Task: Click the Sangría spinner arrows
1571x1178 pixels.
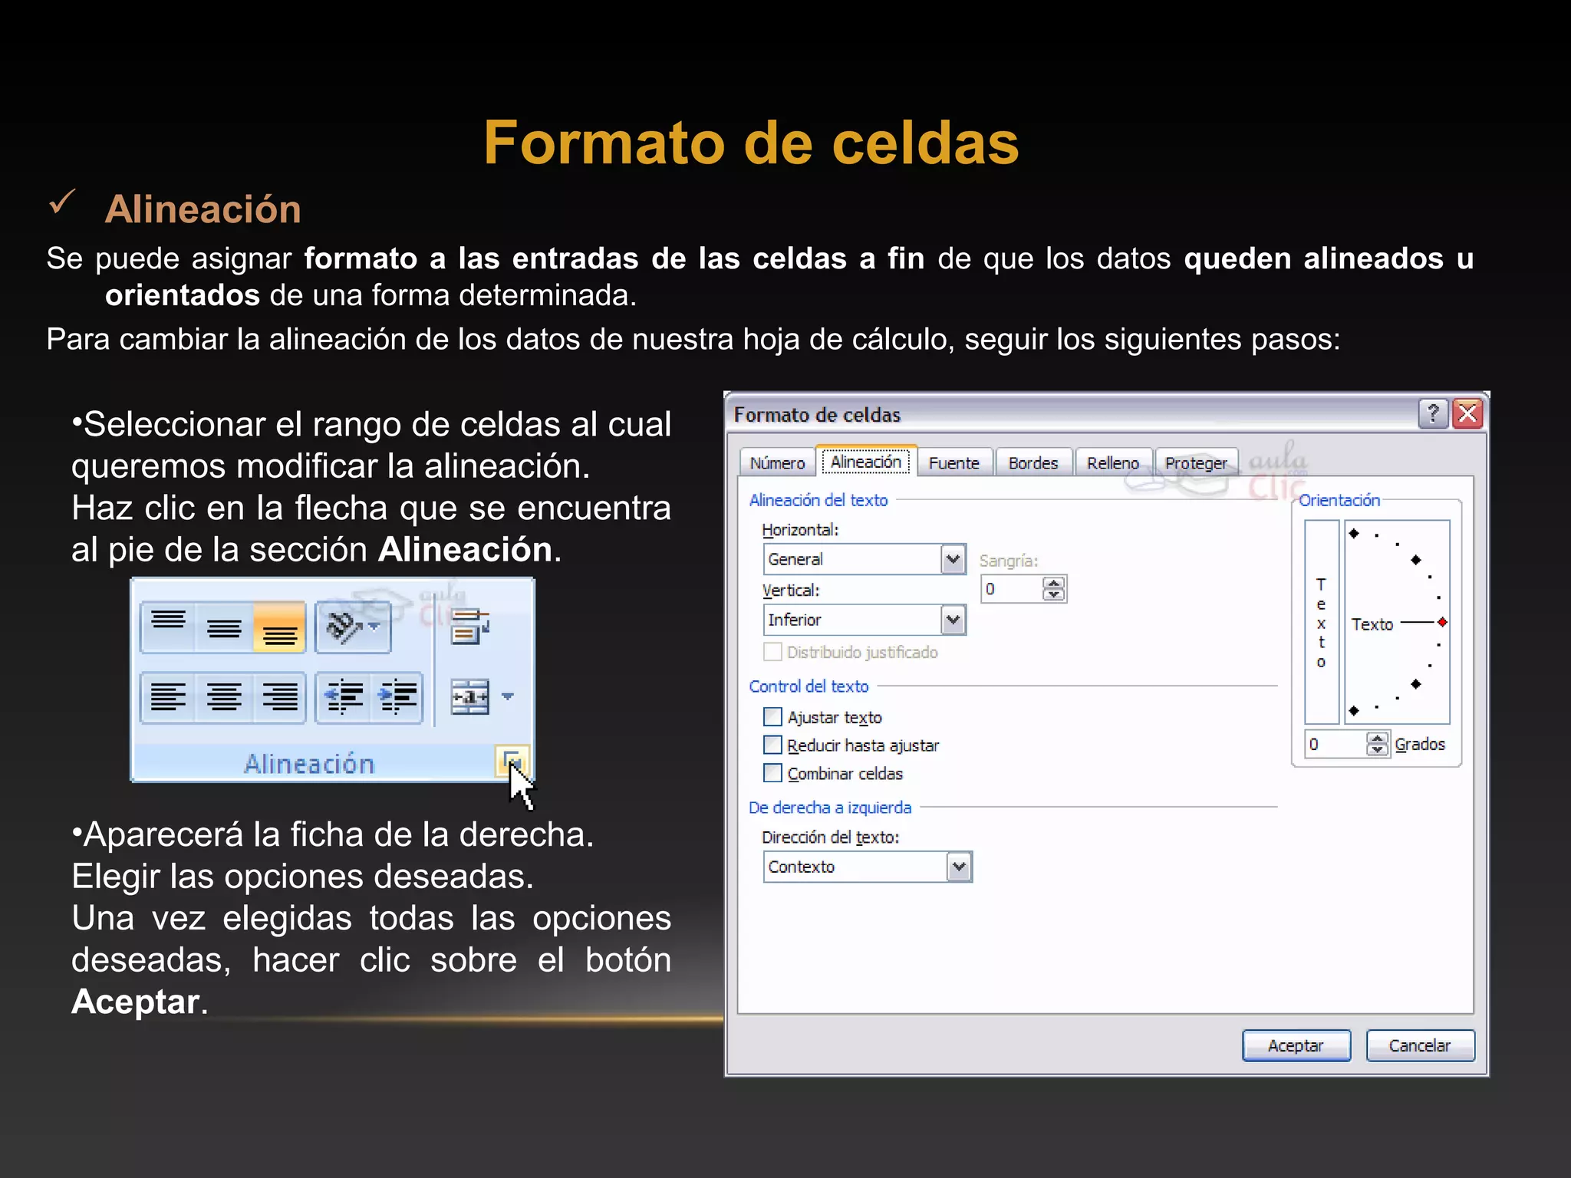Action: [1054, 589]
